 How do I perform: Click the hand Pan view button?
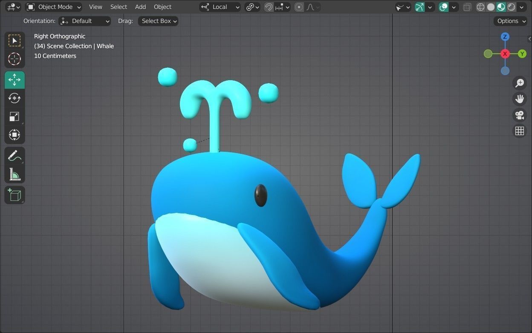click(519, 99)
